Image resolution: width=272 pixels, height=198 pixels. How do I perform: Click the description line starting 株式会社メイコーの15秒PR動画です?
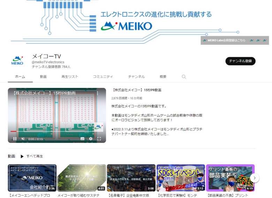pyautogui.click(x=139, y=106)
